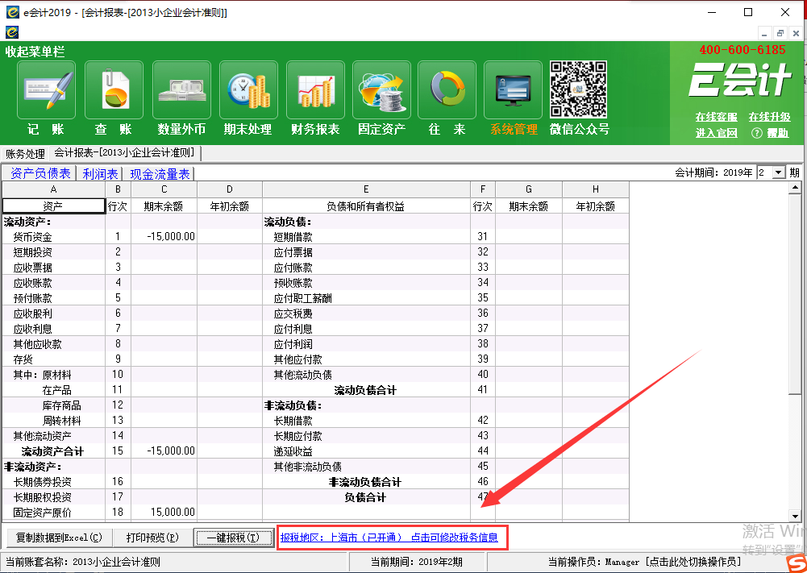Click the 短期投资 row label
The height and width of the screenshot is (573, 807).
pyautogui.click(x=32, y=252)
